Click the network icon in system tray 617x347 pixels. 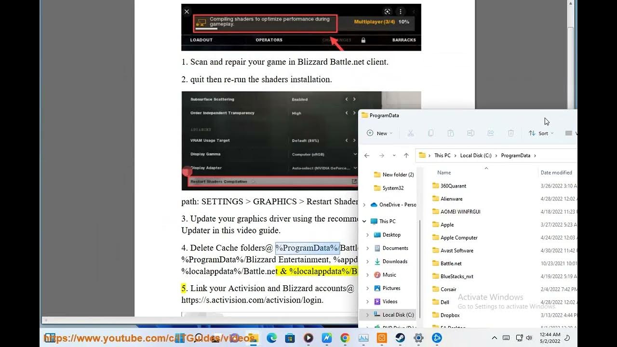(519, 338)
